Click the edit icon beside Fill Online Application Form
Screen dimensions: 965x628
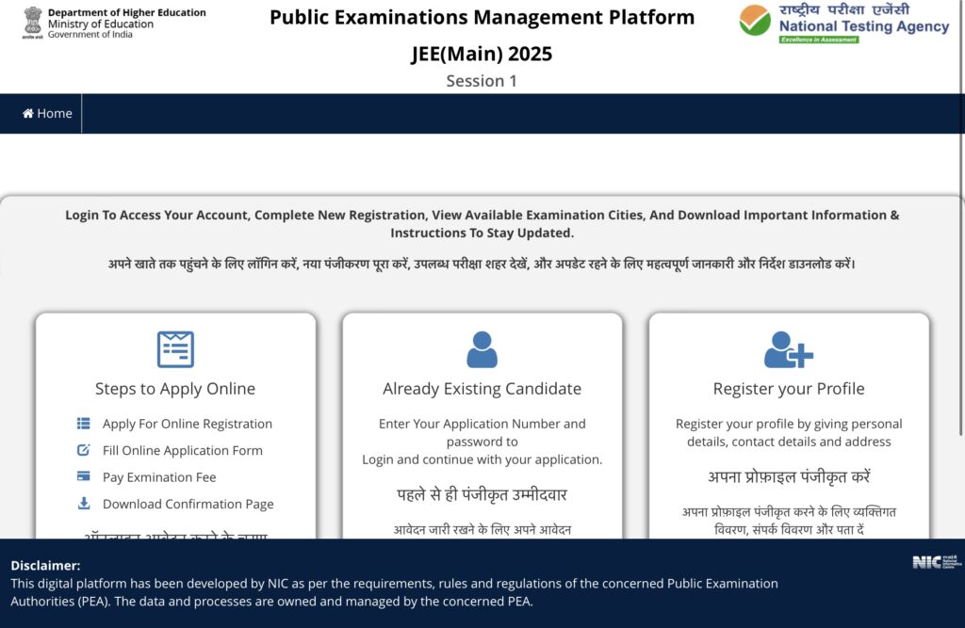(x=84, y=450)
